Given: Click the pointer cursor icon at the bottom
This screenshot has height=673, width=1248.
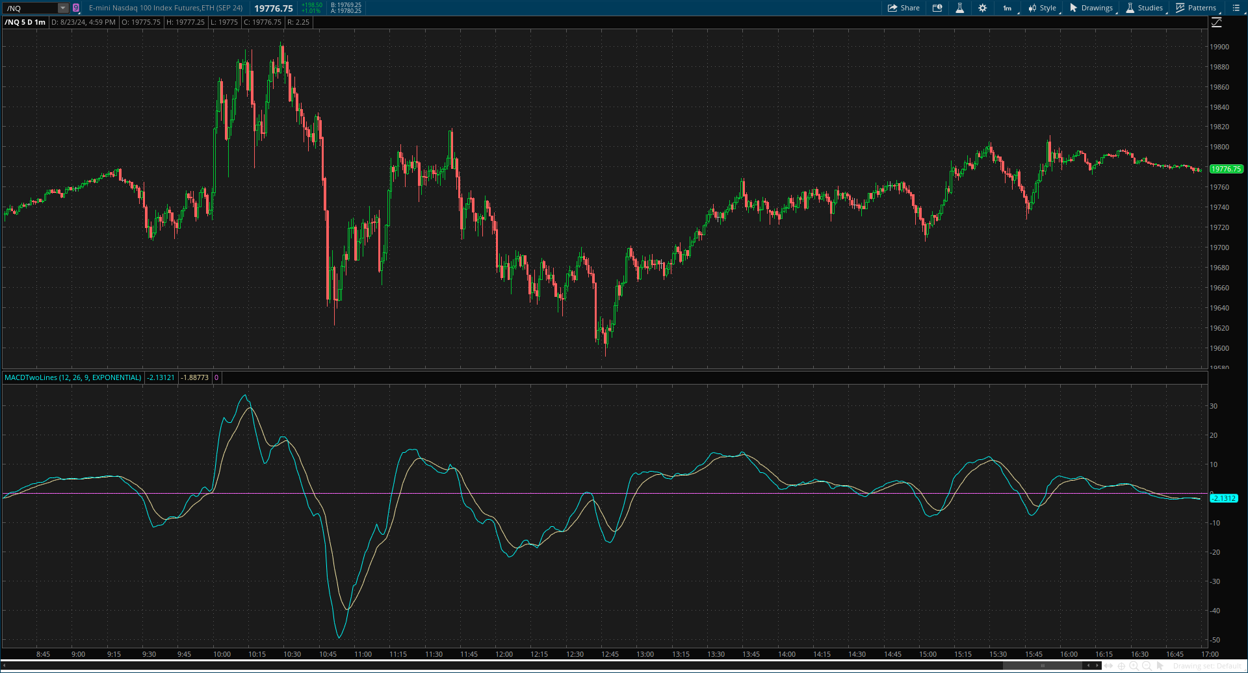Looking at the screenshot, I should coord(1160,666).
